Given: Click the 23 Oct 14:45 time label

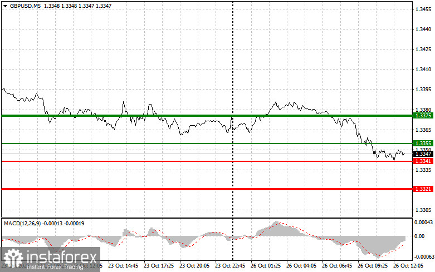Looking at the screenshot, I should click(123, 266).
